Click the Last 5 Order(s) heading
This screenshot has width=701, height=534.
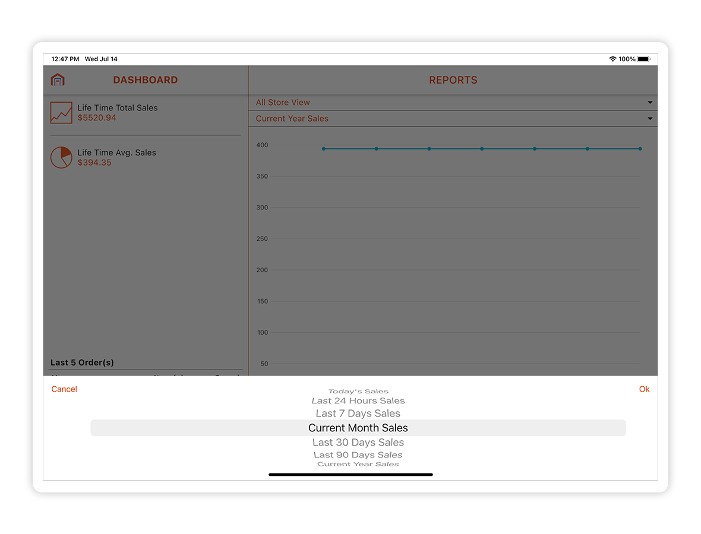(82, 363)
